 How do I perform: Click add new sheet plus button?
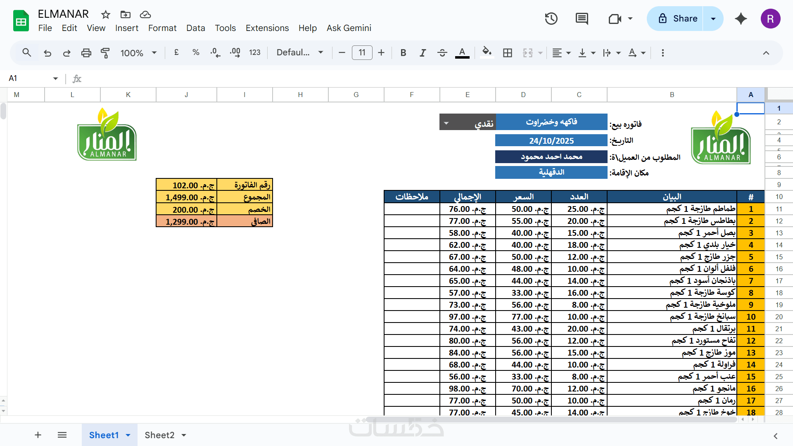[x=38, y=435]
